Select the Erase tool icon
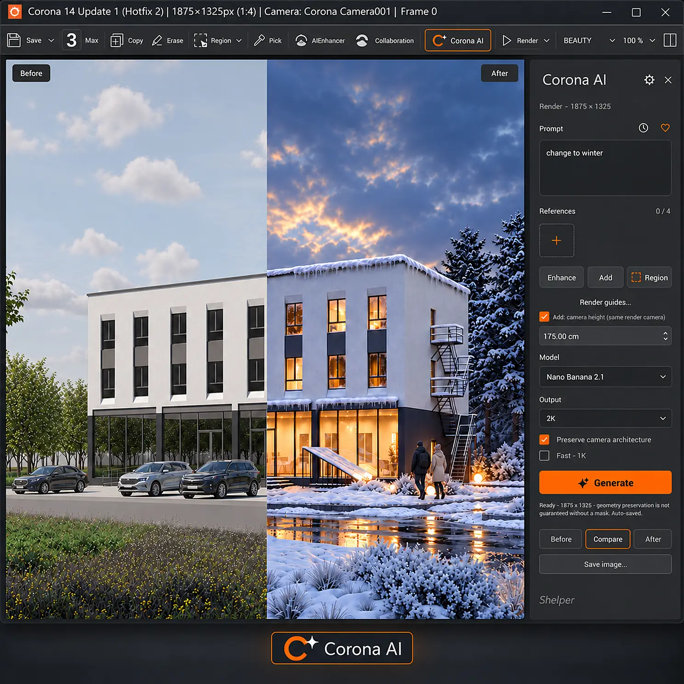The image size is (684, 684). (x=157, y=40)
